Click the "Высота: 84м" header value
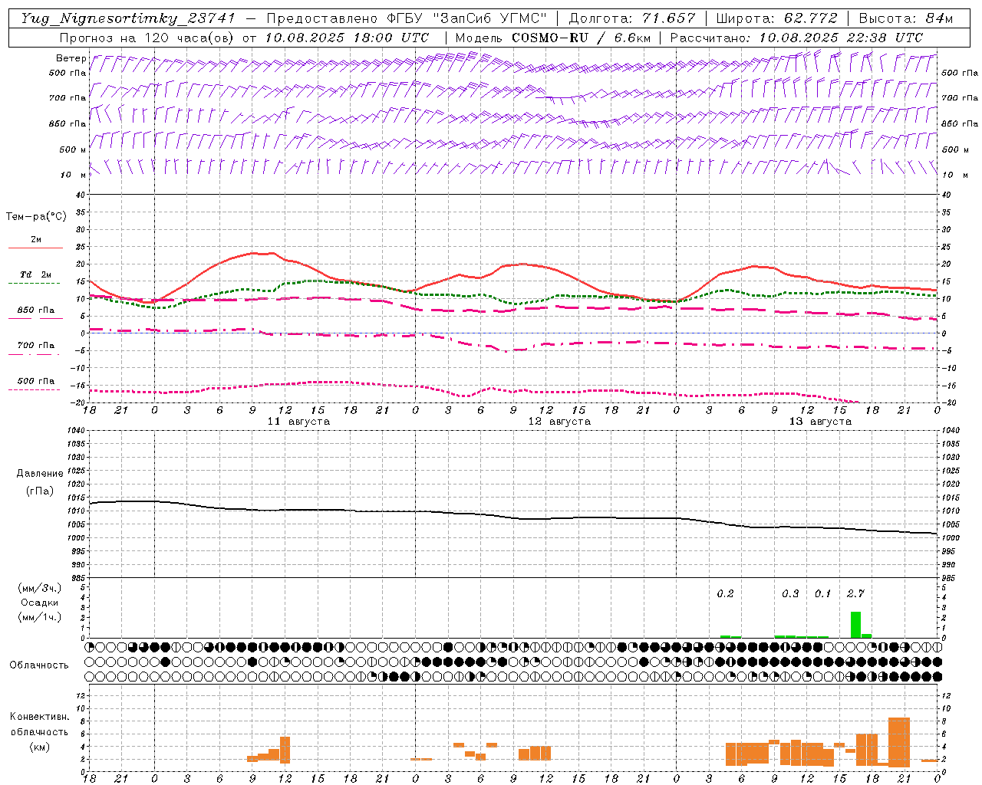Image resolution: width=982 pixels, height=785 pixels. tap(905, 18)
